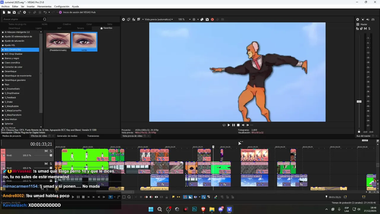Toggle loop playback in preview controls
This screenshot has width=380, height=214.
tap(224, 125)
